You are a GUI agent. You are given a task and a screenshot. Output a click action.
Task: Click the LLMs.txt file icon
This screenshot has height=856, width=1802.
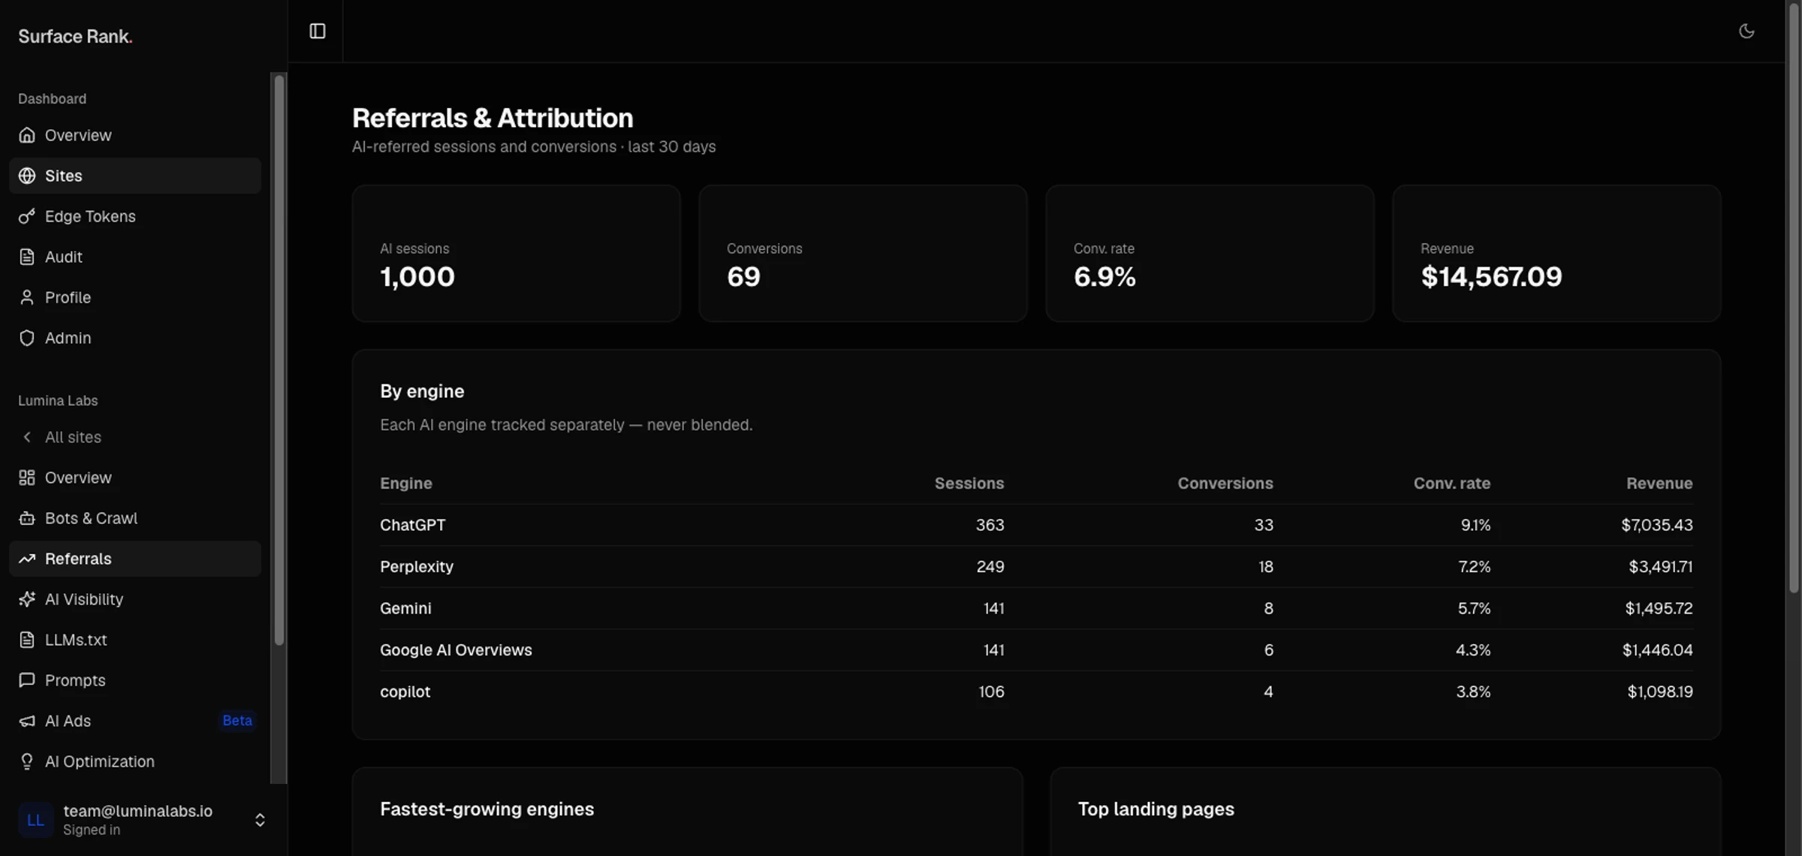pos(27,640)
